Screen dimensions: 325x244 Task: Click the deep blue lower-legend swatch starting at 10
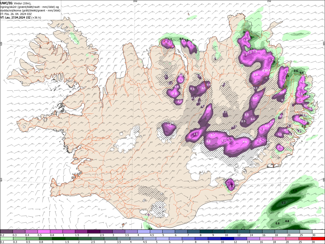pos(227,239)
